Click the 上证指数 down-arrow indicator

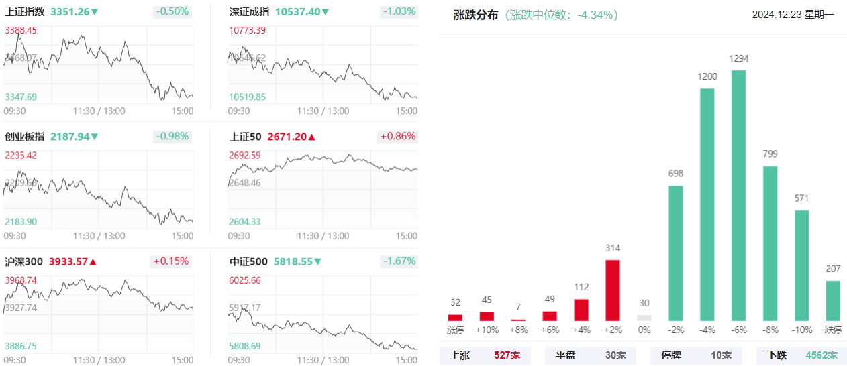[x=95, y=12]
